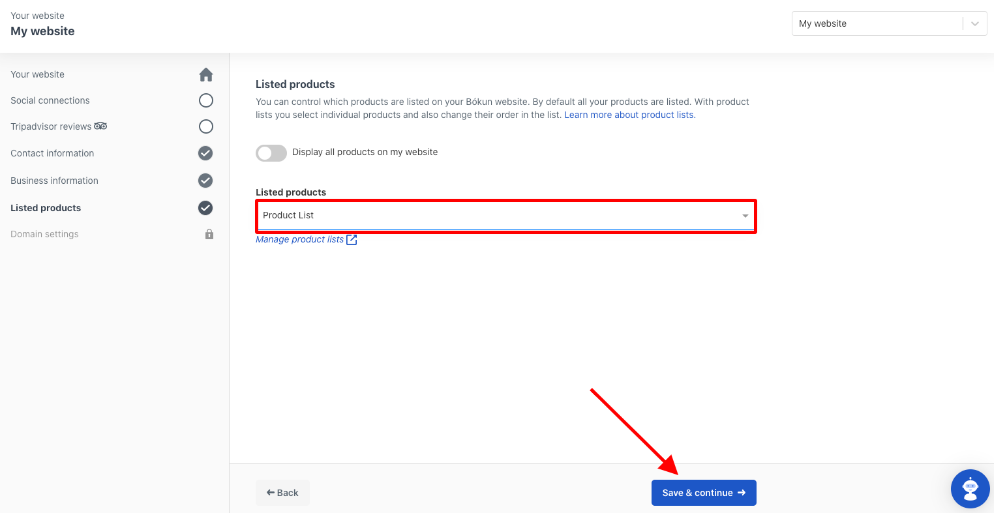
Task: Go to Contact information section
Action: pyautogui.click(x=52, y=153)
